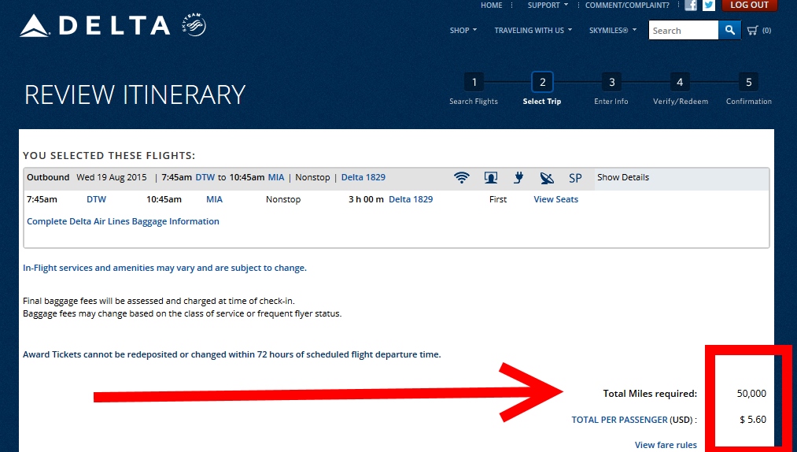This screenshot has width=797, height=452.
Task: Click Show Details for outbound flight
Action: (x=622, y=177)
